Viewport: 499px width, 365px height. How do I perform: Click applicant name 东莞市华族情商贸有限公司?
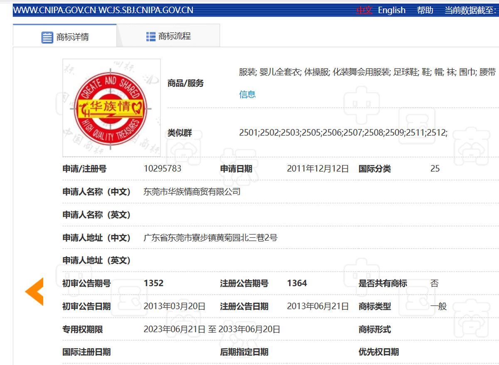(192, 192)
